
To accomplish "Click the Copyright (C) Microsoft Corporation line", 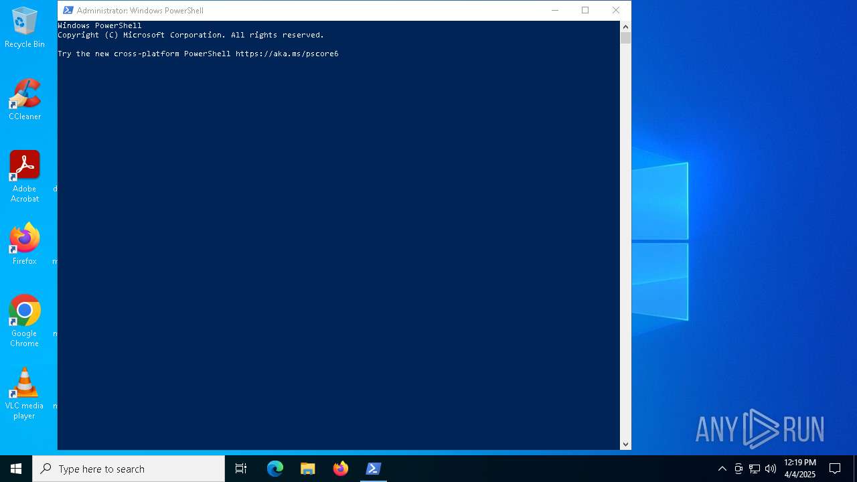I will (191, 35).
